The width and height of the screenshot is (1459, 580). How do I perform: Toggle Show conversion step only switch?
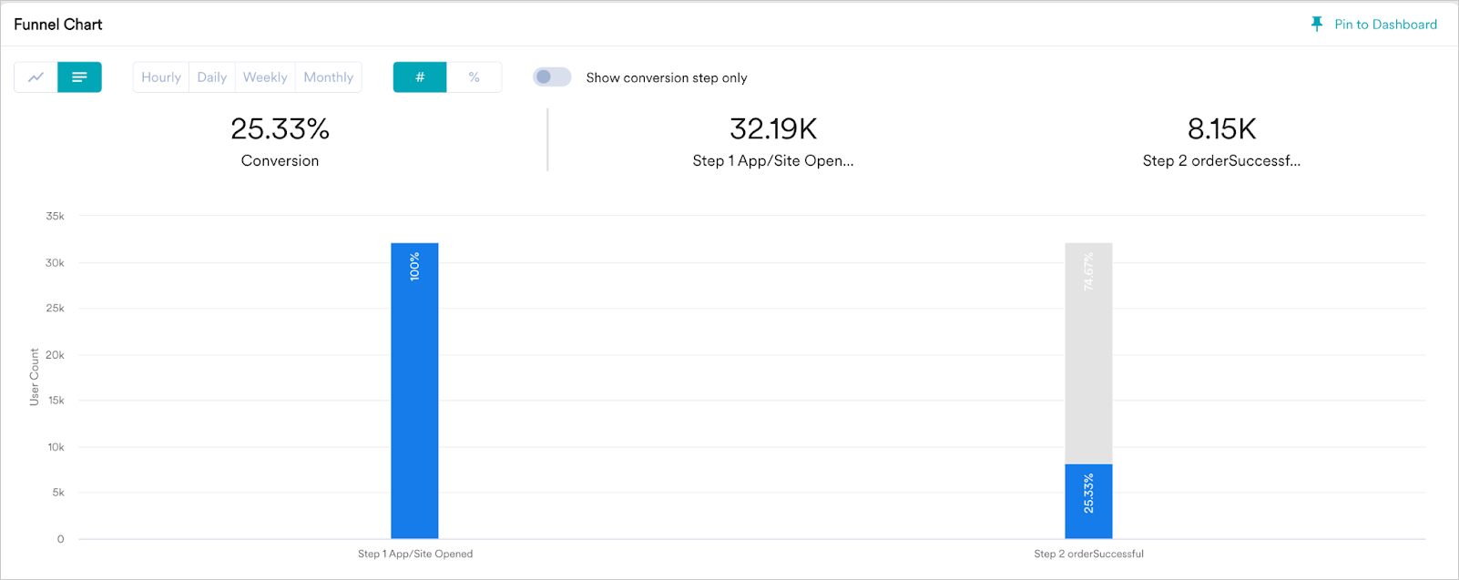pos(552,77)
